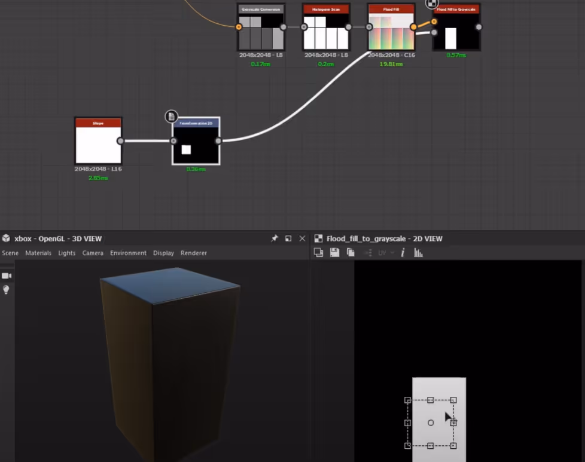Click the Flood Fill to Grayscale output connector

tap(479, 27)
